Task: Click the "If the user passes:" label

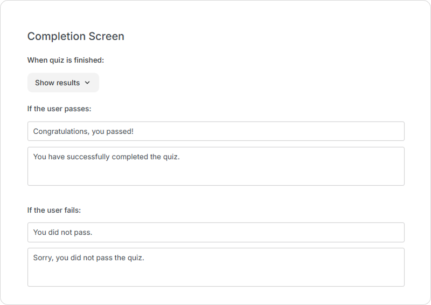Action: [x=59, y=109]
